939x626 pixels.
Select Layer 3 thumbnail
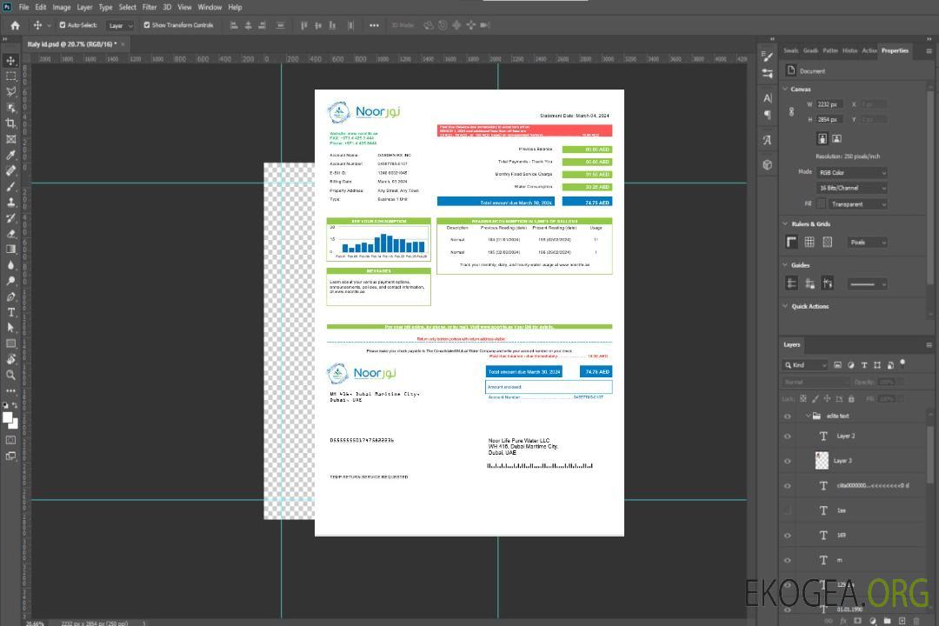pos(822,461)
